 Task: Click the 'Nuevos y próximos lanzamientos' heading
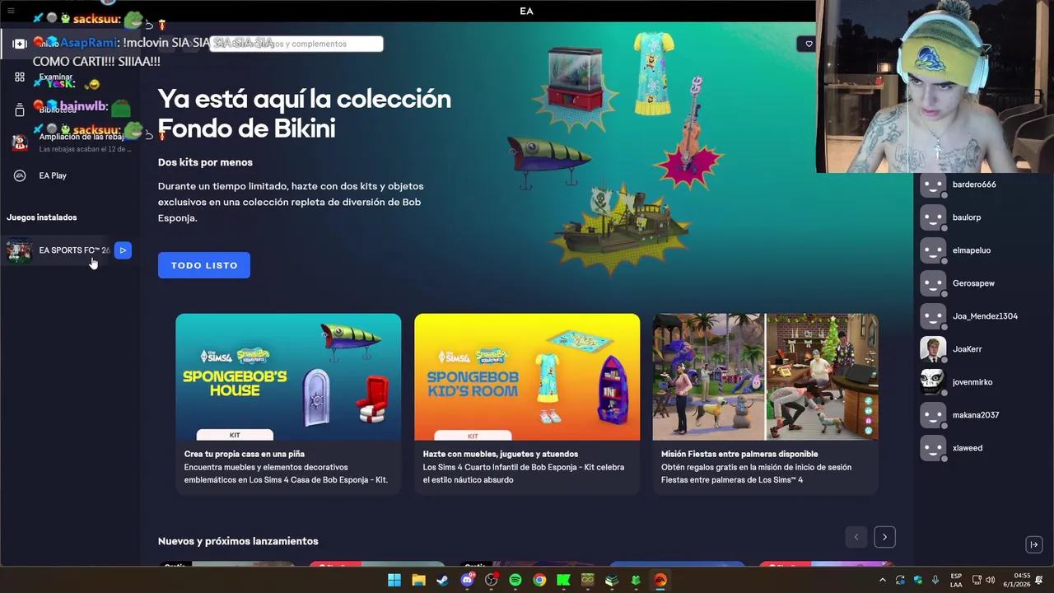[238, 541]
